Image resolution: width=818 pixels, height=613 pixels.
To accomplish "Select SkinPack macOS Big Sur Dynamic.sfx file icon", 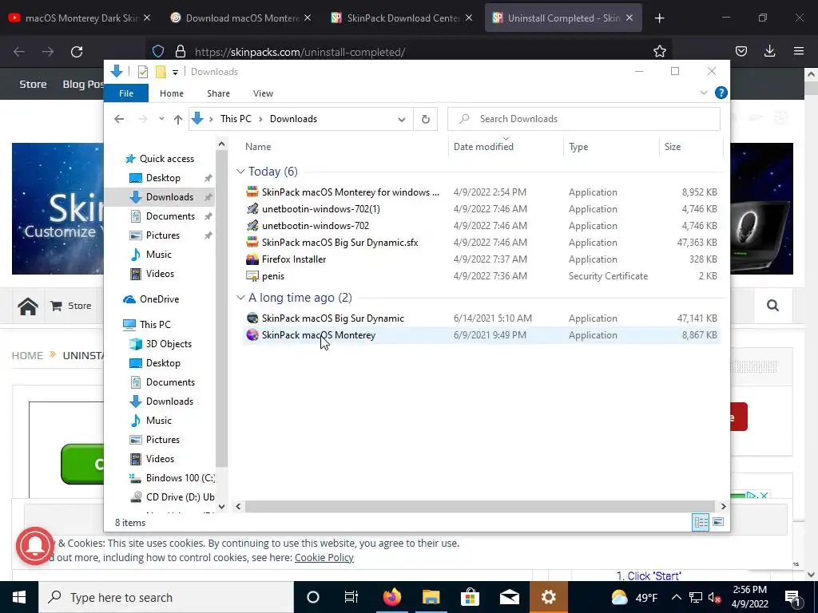I will click(x=252, y=243).
